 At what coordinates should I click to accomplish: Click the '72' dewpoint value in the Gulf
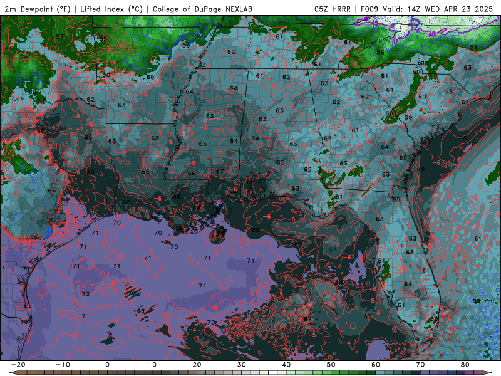(86, 294)
